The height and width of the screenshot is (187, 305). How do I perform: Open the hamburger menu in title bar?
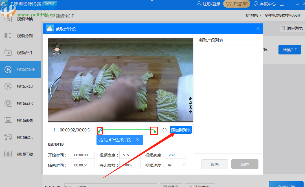(282, 4)
